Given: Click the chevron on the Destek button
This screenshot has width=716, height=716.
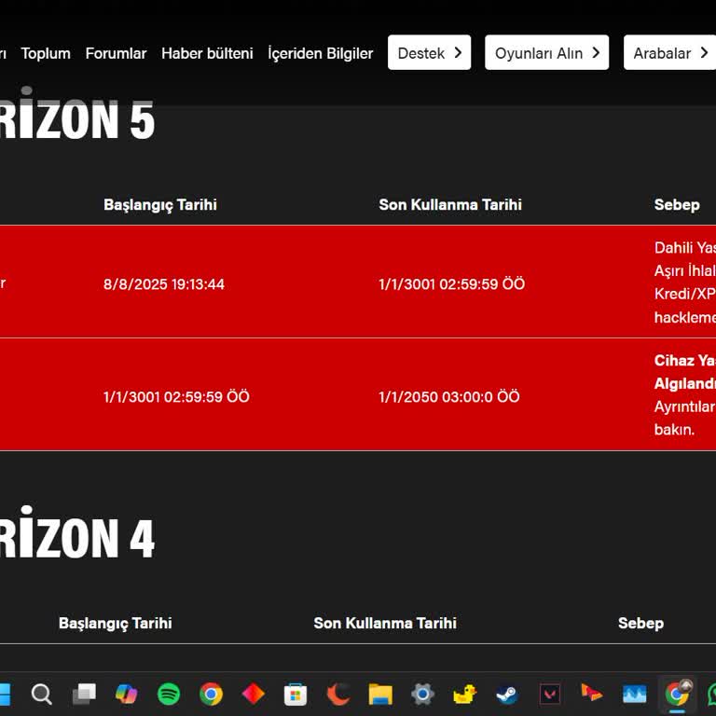Looking at the screenshot, I should (458, 52).
